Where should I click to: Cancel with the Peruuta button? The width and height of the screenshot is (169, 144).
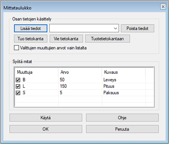point(122,129)
